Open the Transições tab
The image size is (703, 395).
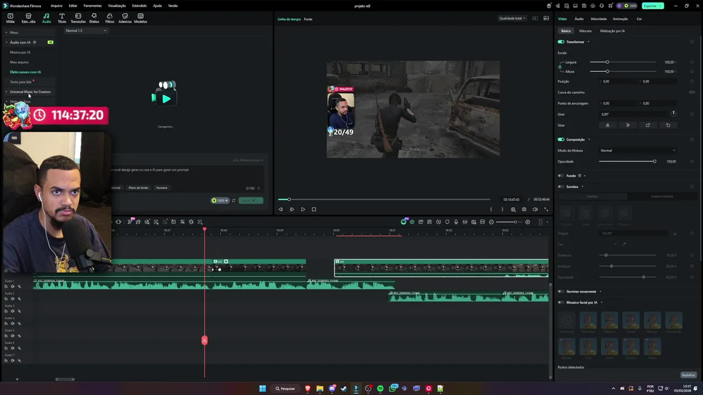click(78, 18)
